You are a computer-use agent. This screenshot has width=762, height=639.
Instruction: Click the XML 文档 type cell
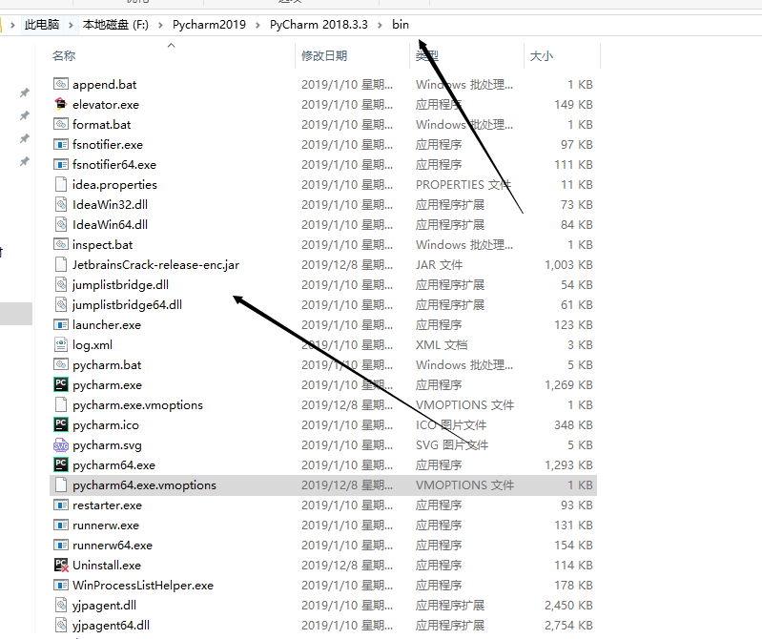[x=442, y=345]
